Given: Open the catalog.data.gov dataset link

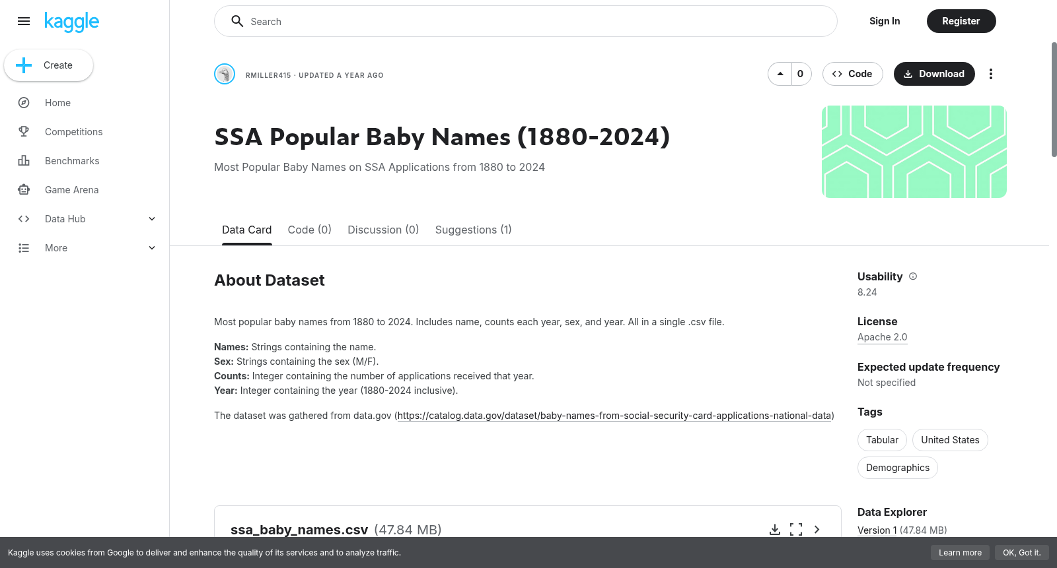Looking at the screenshot, I should click(x=614, y=416).
